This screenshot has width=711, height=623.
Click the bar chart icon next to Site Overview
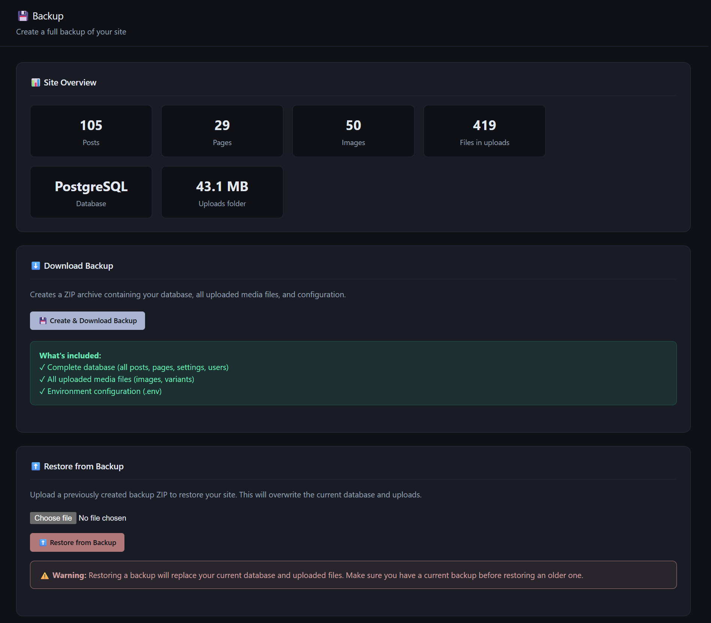click(36, 82)
